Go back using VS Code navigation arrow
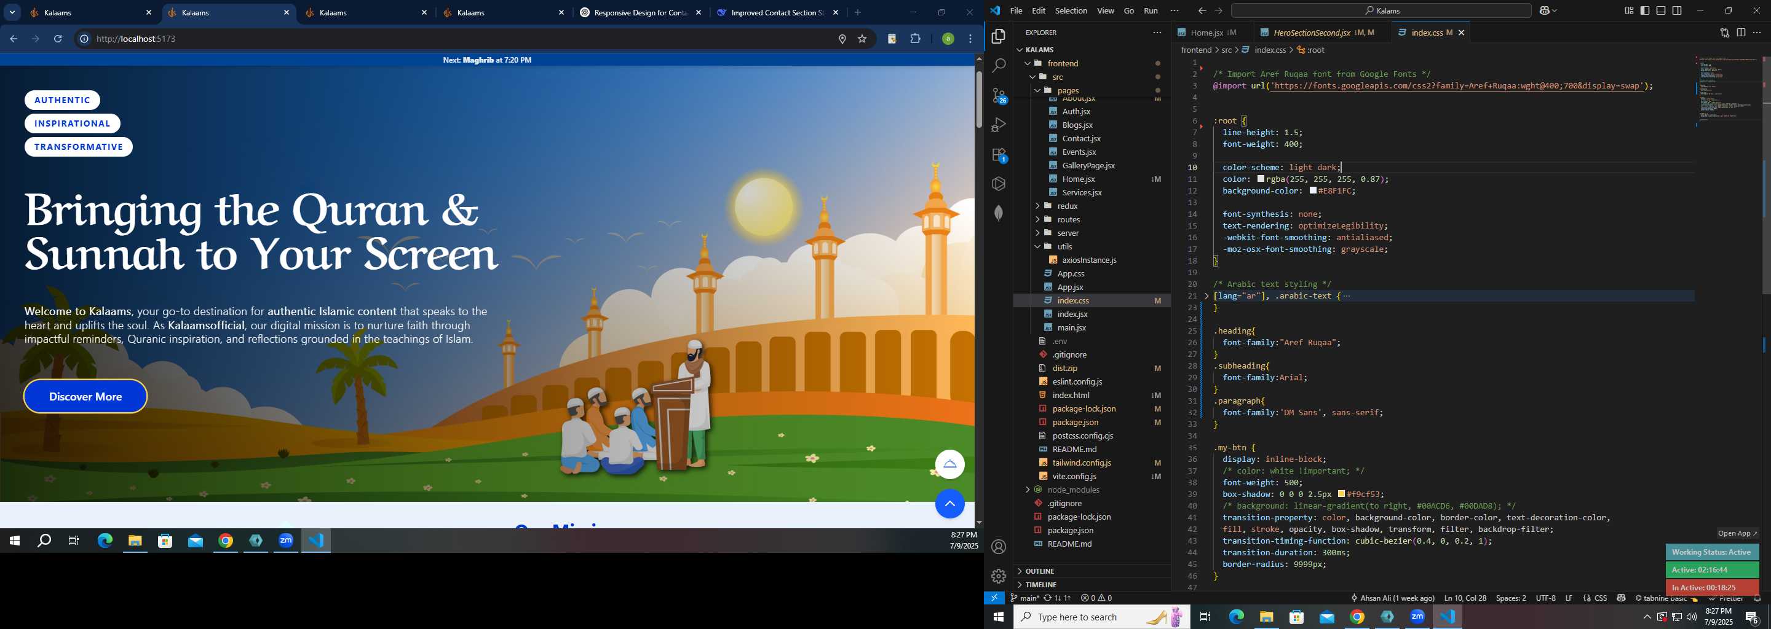Viewport: 1771px width, 629px height. coord(1202,10)
